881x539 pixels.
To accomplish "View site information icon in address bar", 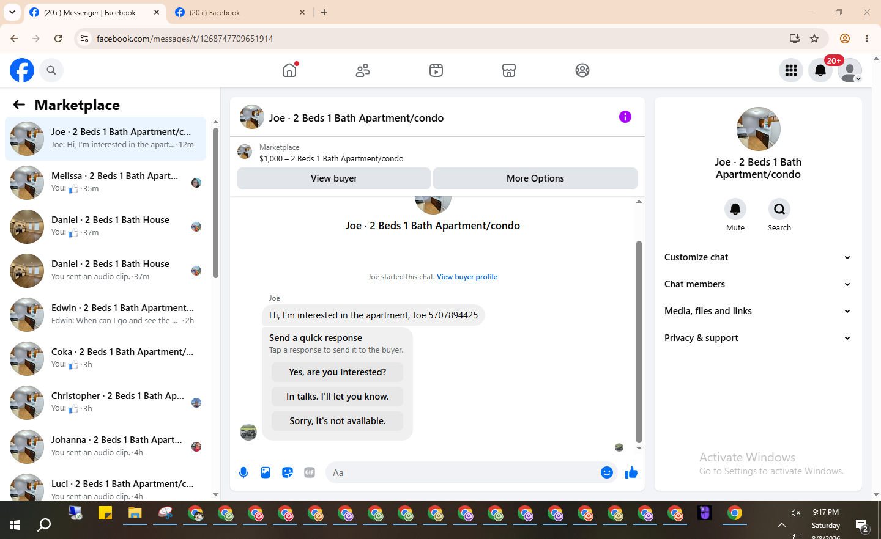I will point(84,38).
